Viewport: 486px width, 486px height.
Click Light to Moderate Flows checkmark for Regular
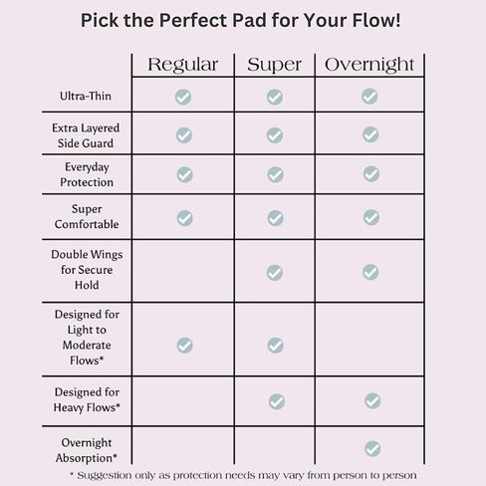(184, 346)
